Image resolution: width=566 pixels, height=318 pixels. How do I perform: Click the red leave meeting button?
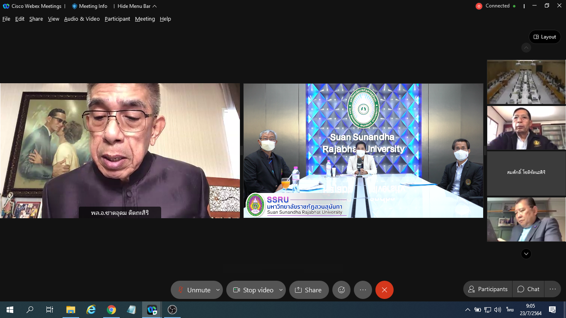click(x=384, y=290)
